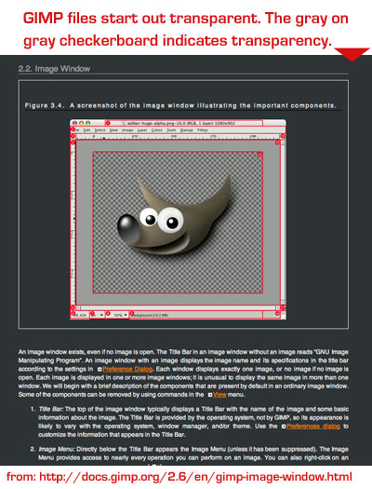Click the yellow minimize button of GIMP window

[81, 123]
